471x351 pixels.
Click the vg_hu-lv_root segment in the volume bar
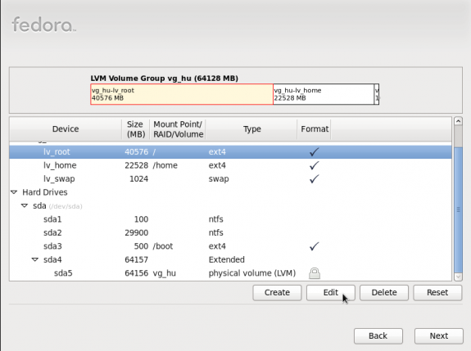[x=182, y=94]
